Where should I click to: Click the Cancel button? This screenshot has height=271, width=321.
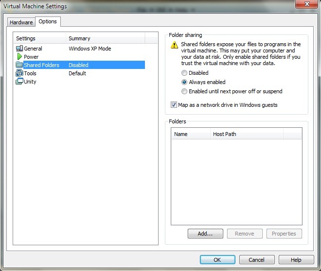pyautogui.click(x=257, y=260)
